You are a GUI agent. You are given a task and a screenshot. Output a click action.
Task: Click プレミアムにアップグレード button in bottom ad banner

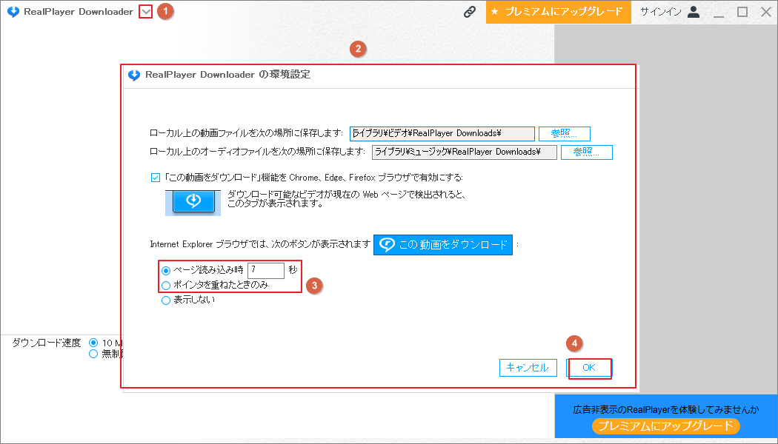(x=666, y=425)
